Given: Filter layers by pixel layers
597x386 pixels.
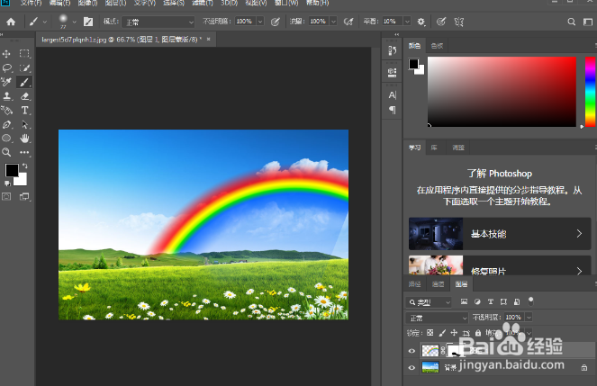Looking at the screenshot, I should click(x=464, y=302).
